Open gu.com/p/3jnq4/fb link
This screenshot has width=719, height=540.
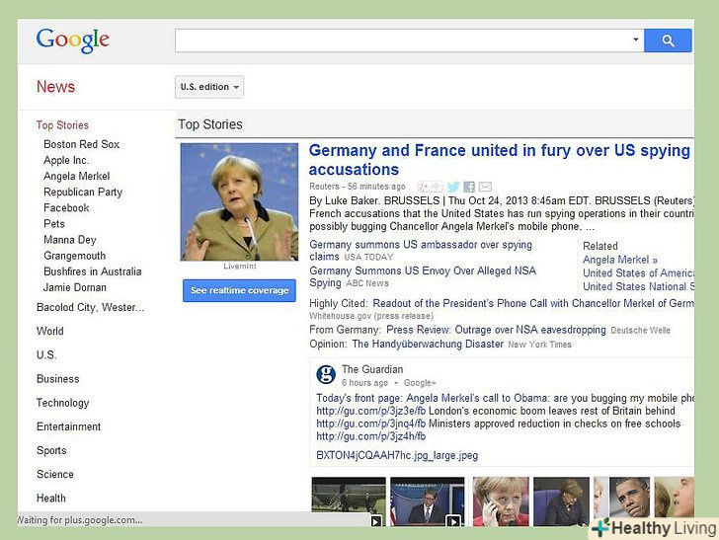click(371, 424)
